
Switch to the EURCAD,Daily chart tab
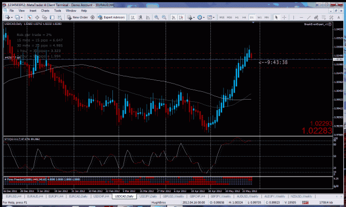pos(79,196)
